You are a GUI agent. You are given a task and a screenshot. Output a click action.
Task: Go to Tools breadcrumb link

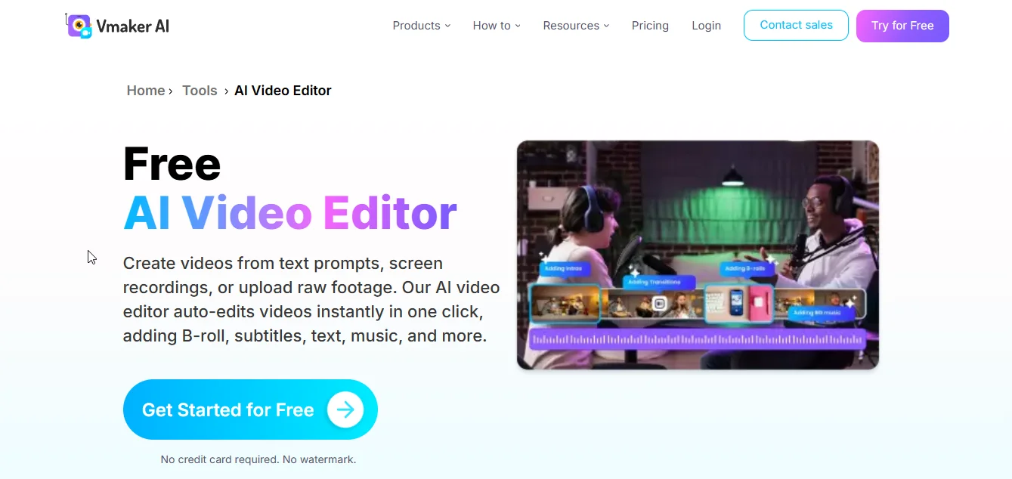pos(200,91)
